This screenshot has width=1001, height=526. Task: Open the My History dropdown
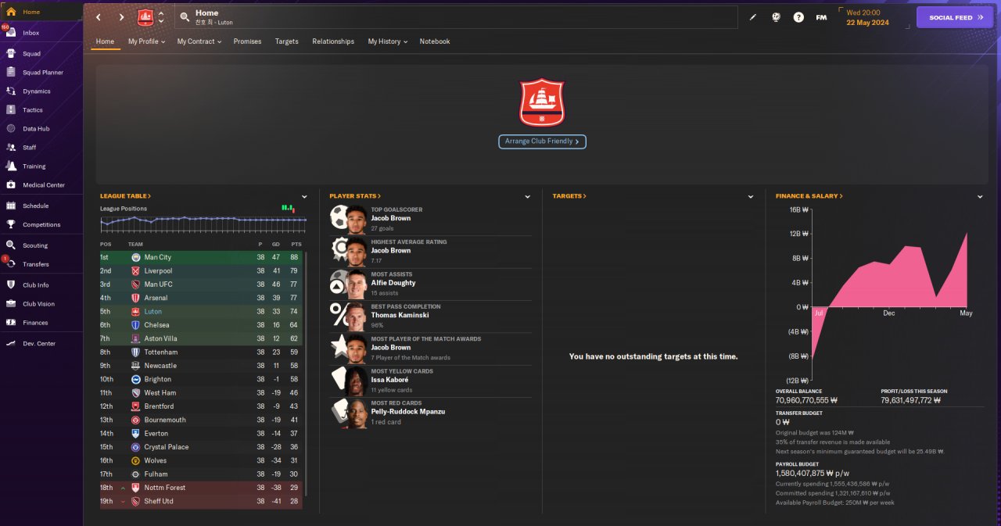click(x=387, y=41)
